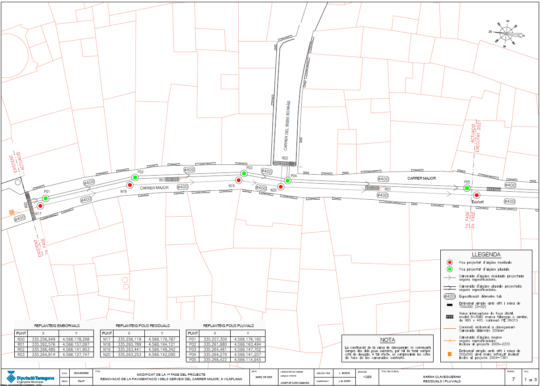Click the small black embornal symbol in the legend
This screenshot has width=540, height=386.
click(x=449, y=305)
